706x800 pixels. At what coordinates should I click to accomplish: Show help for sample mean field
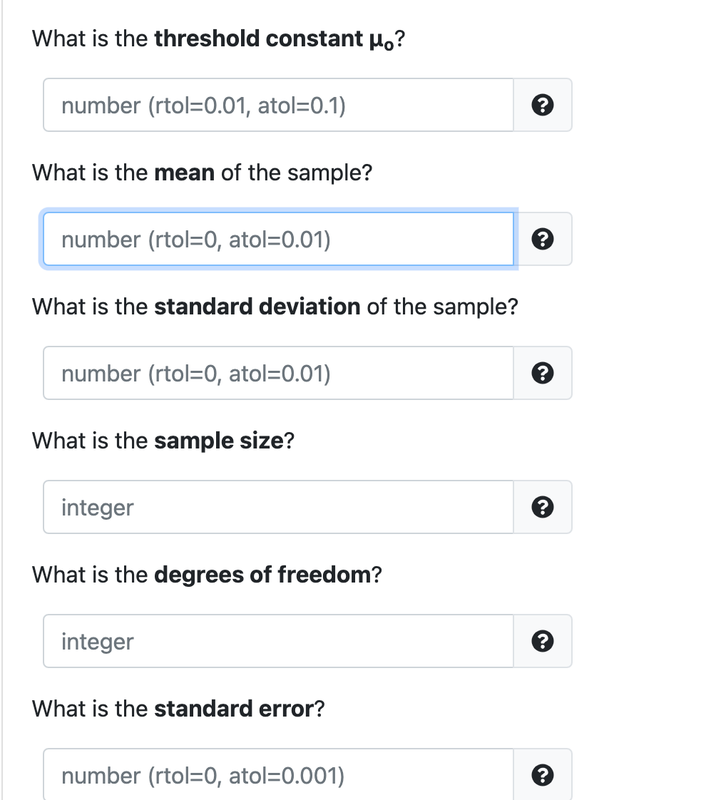[542, 239]
